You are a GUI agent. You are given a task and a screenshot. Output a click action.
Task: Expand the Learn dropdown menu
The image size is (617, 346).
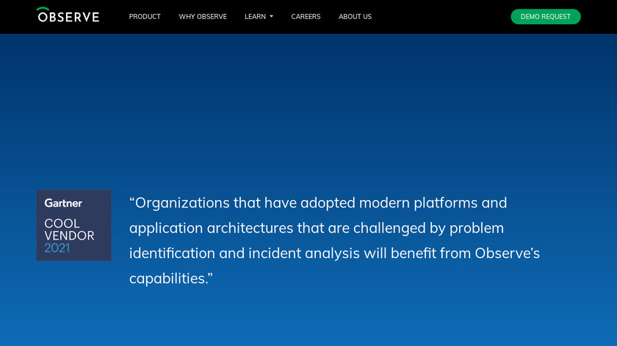[259, 17]
